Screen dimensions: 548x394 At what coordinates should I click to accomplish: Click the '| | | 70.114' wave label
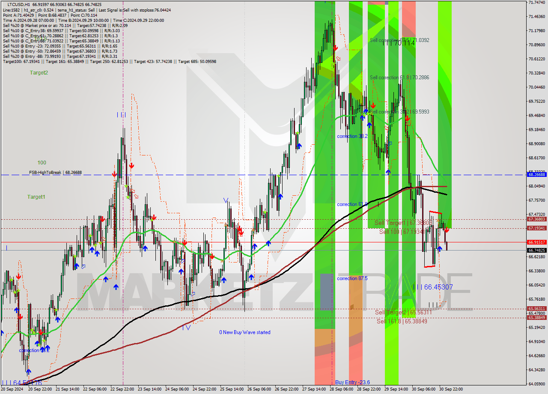[399, 43]
